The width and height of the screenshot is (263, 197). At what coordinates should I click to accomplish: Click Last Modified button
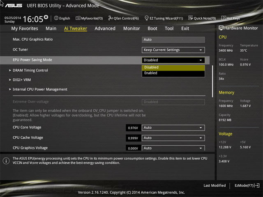coord(215,186)
